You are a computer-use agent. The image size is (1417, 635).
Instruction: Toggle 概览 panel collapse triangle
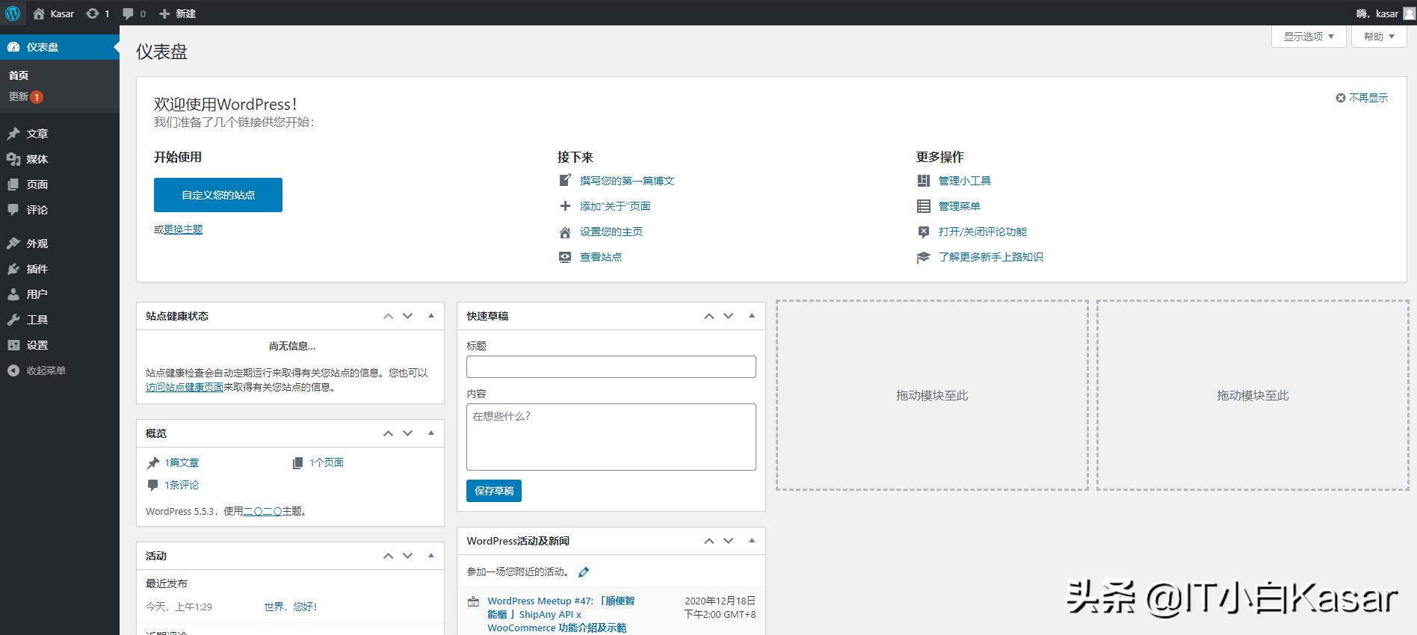[431, 433]
